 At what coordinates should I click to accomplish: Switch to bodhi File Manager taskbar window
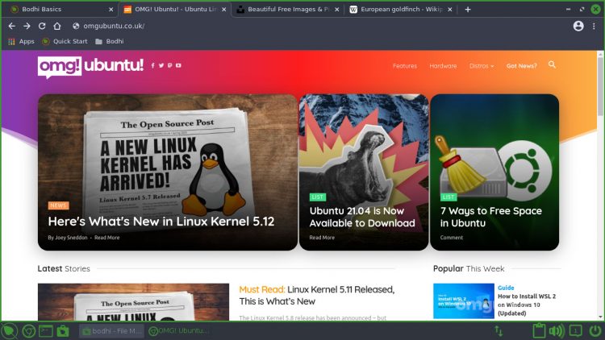(111, 331)
